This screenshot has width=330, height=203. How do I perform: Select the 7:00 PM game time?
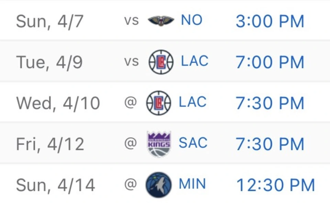point(270,62)
